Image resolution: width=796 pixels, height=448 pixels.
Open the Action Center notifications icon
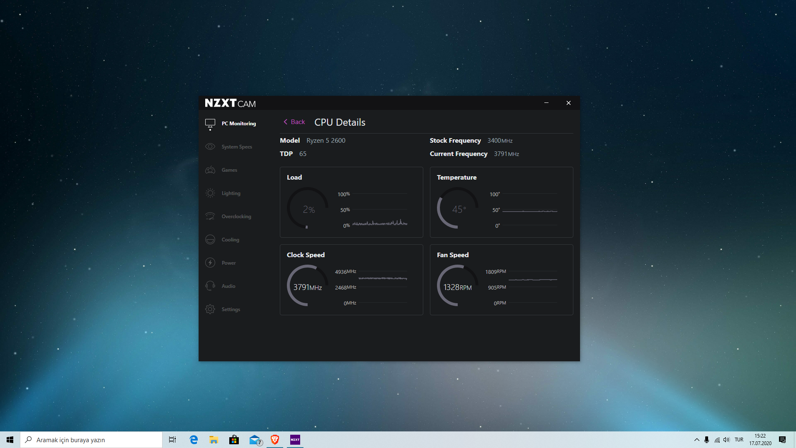[782, 440]
